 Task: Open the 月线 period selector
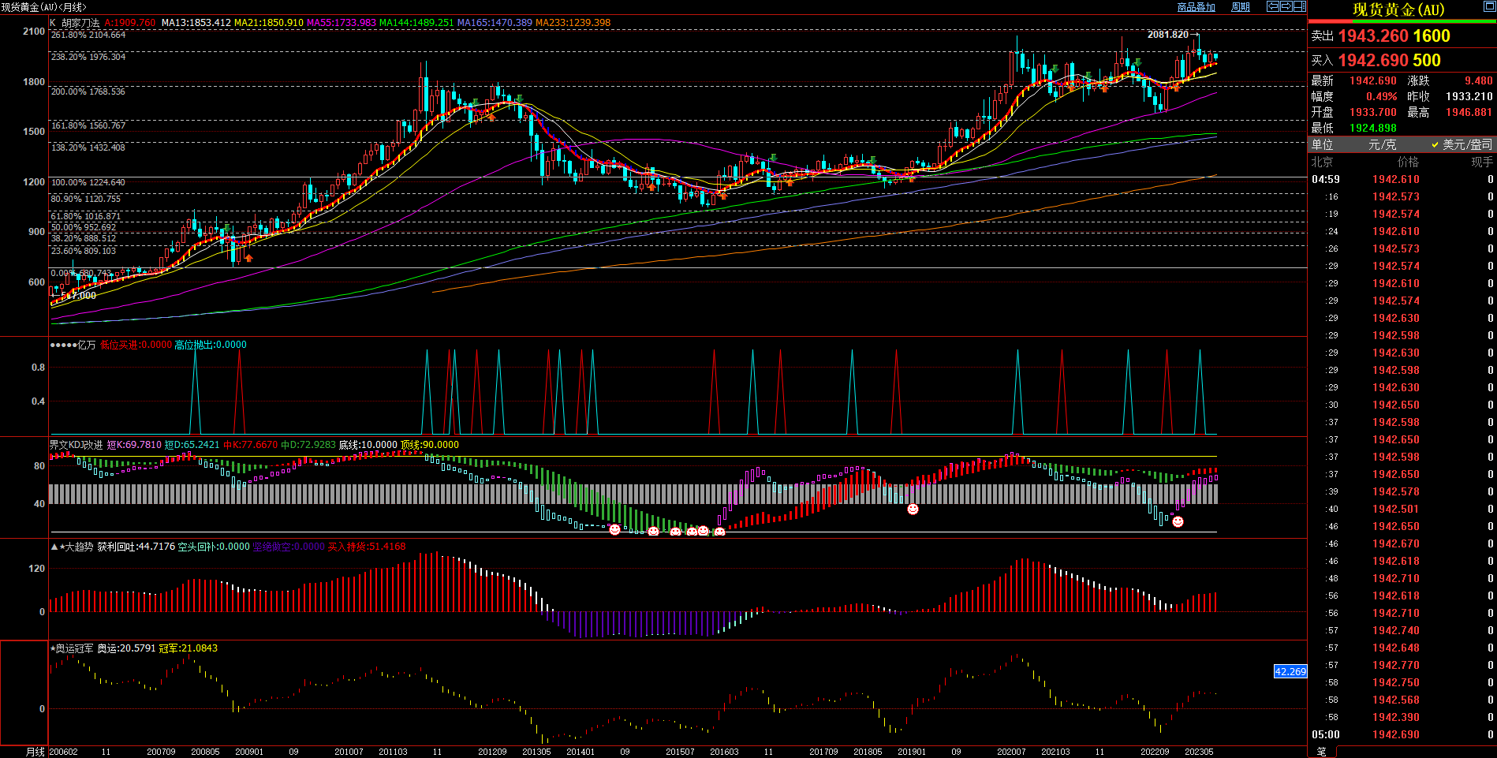[35, 752]
